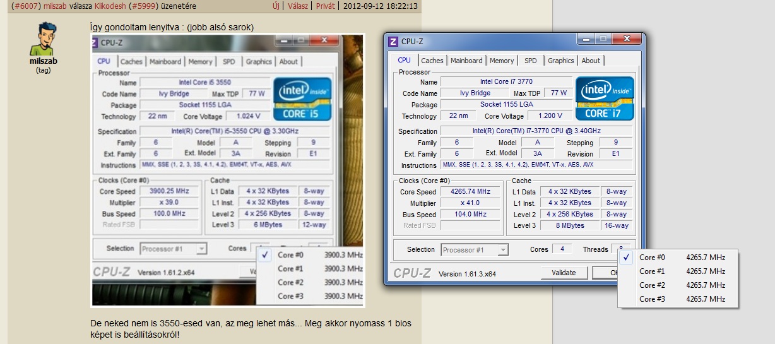Click the Stepping value 9 in the i7 window
Image resolution: width=775 pixels, height=344 pixels.
point(615,143)
